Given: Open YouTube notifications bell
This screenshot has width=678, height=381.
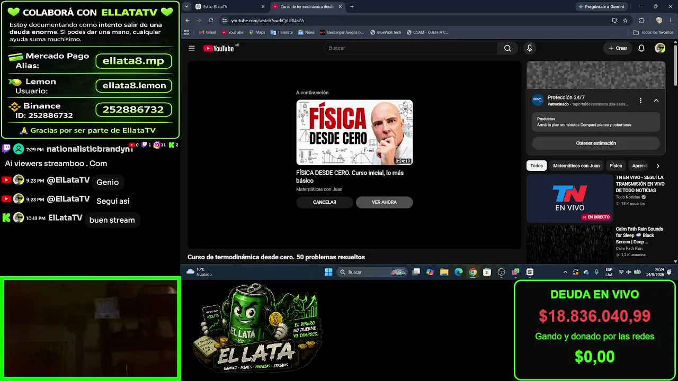Looking at the screenshot, I should [x=641, y=48].
